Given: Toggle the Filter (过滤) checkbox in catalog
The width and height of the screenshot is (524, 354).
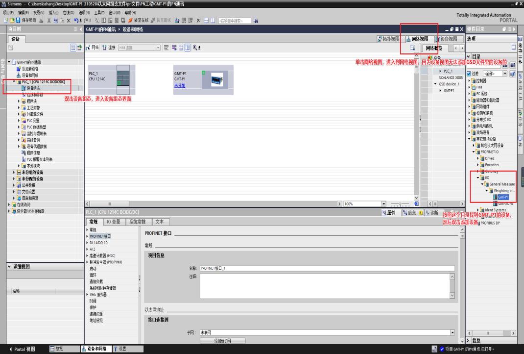Looking at the screenshot, I should [x=469, y=74].
